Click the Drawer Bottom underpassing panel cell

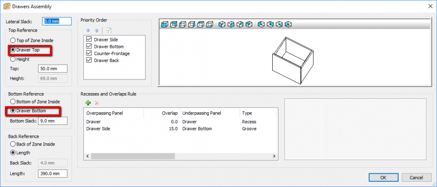tap(197, 129)
